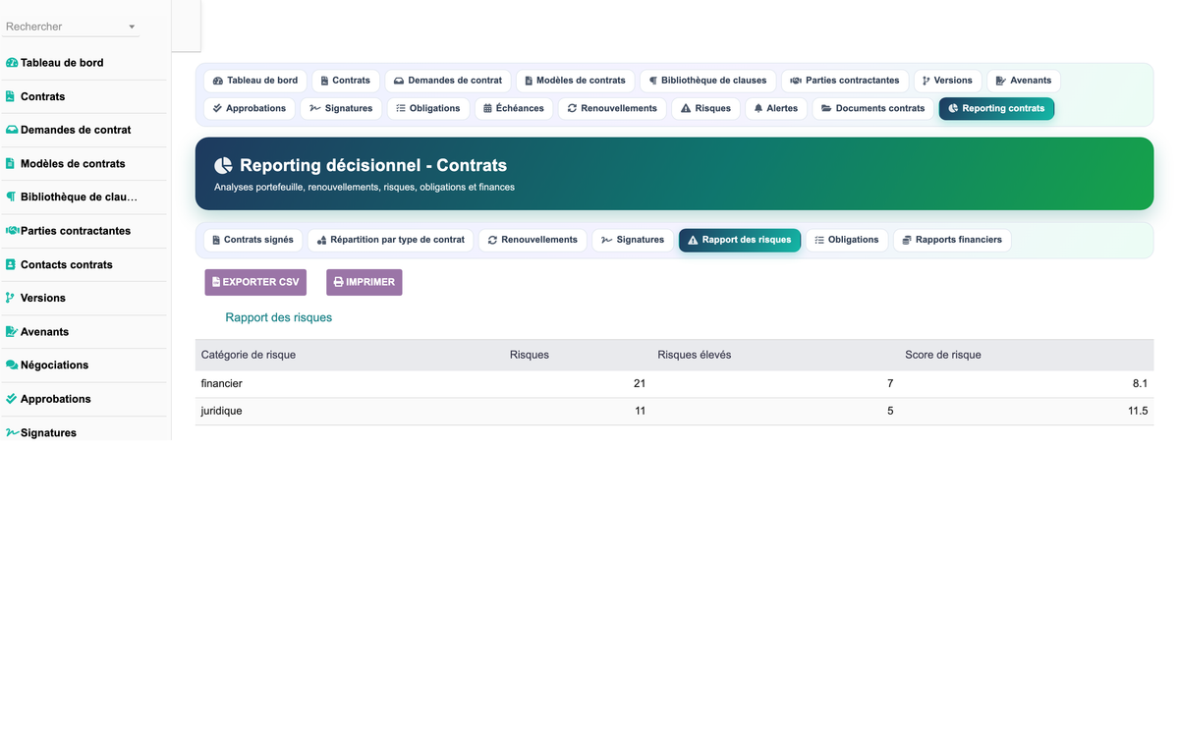Screen dimensions: 1179x730
Task: Select the Avenants top tab
Action: click(1024, 81)
